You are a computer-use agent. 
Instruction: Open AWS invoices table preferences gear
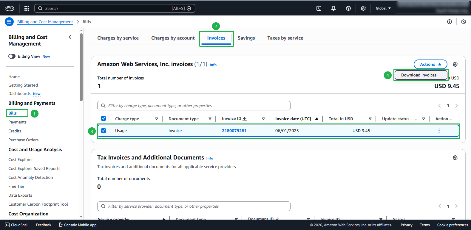click(455, 64)
